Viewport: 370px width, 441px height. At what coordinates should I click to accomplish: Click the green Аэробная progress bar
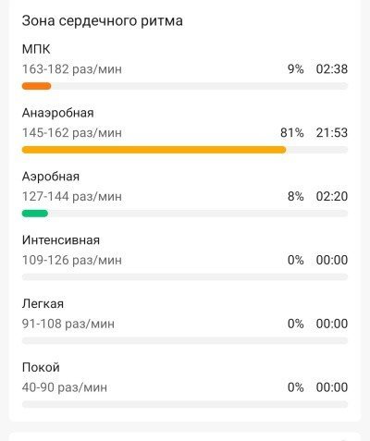point(35,214)
